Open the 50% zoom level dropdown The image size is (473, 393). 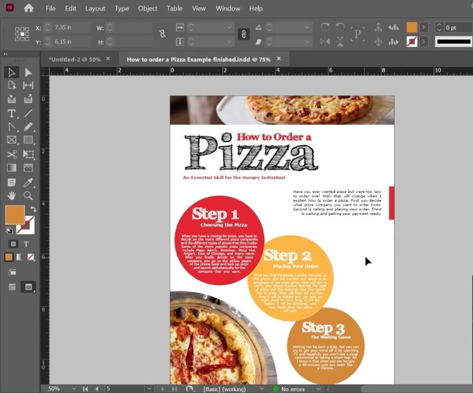74,389
